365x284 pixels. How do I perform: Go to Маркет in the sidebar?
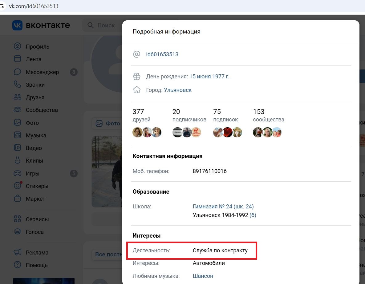[x=35, y=199]
